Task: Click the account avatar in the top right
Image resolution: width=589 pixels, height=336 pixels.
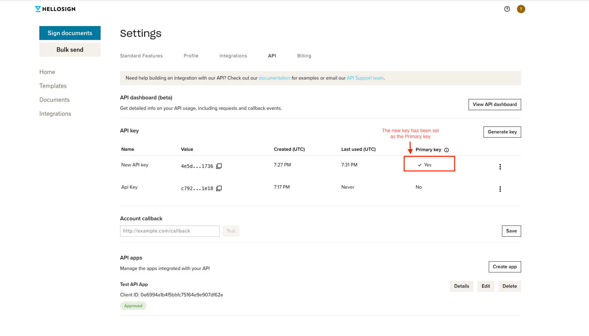Action: tap(521, 9)
